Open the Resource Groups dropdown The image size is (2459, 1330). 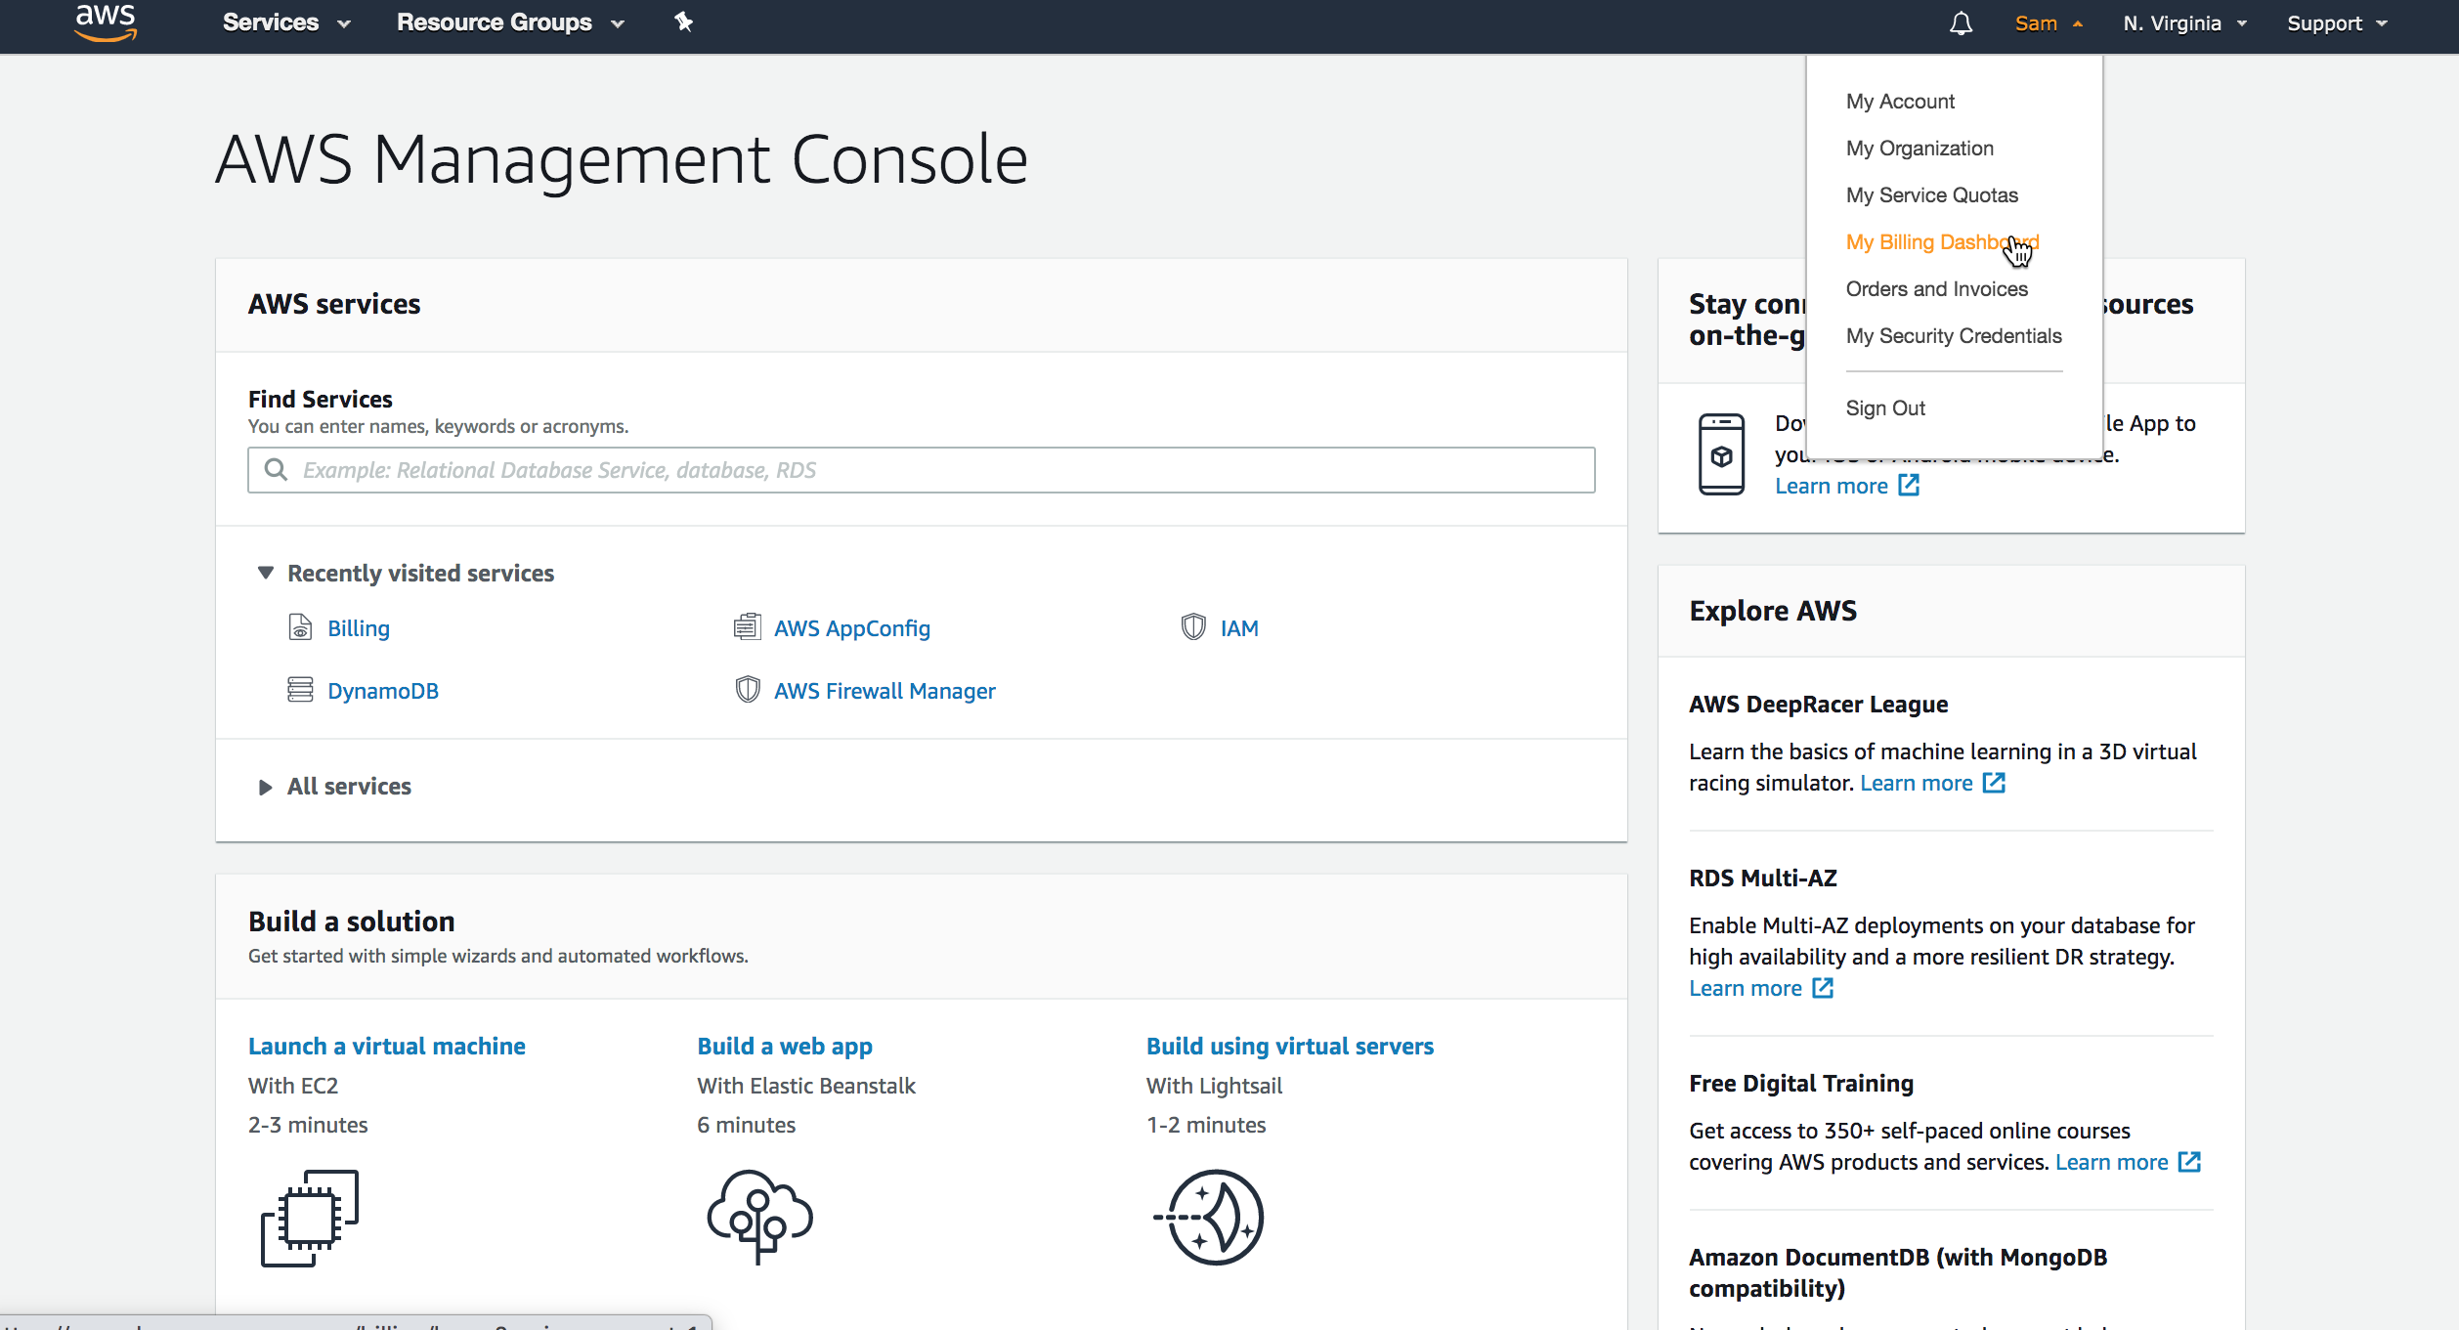pos(510,22)
